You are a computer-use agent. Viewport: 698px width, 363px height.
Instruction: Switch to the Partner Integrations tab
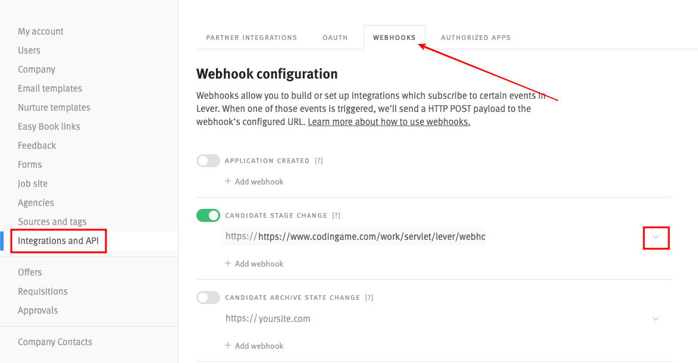pyautogui.click(x=251, y=37)
